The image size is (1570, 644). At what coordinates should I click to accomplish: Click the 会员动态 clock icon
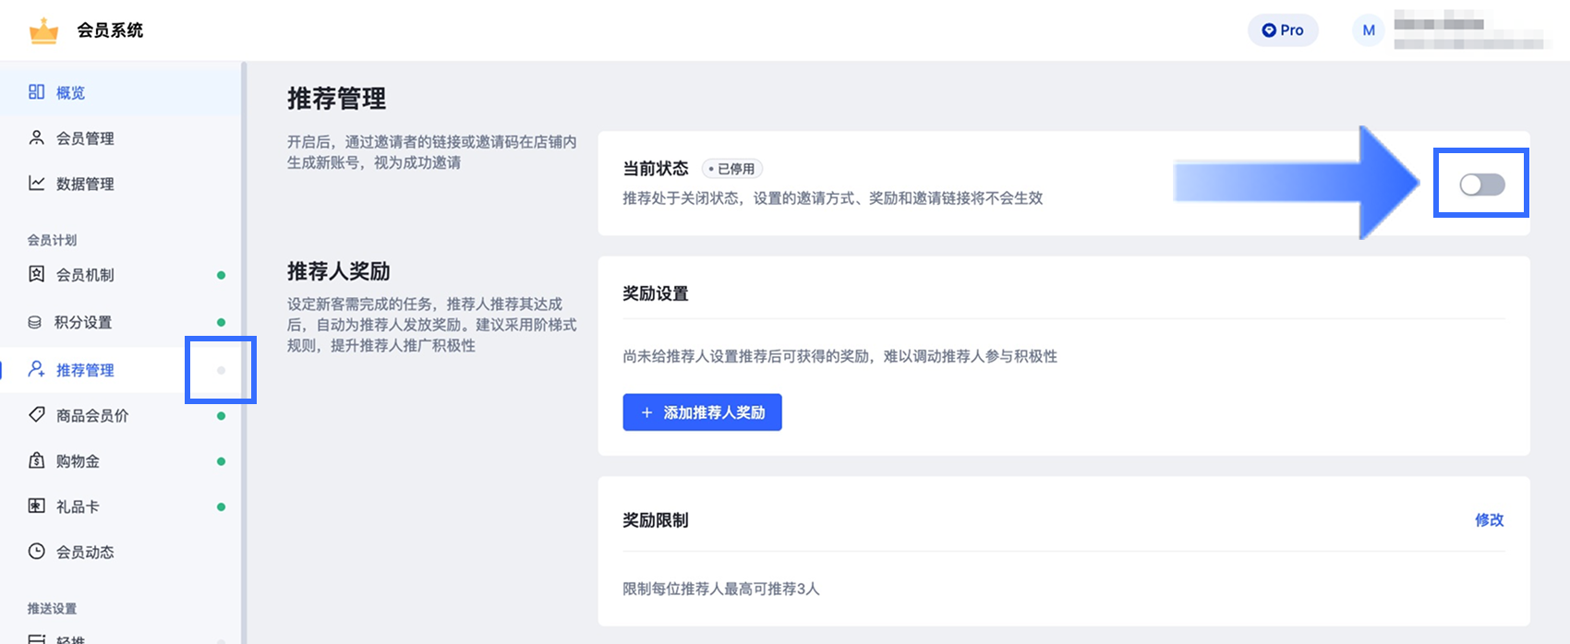coord(36,551)
